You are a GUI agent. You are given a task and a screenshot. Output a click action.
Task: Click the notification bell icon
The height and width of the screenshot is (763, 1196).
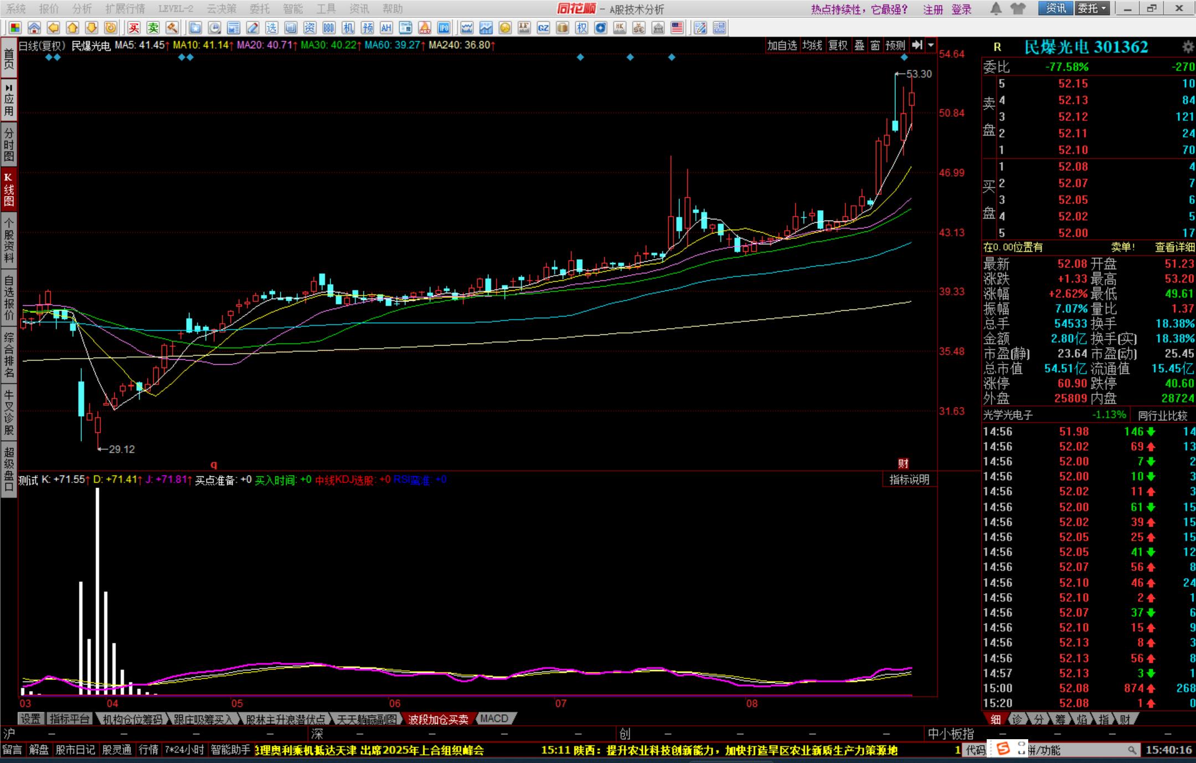996,8
